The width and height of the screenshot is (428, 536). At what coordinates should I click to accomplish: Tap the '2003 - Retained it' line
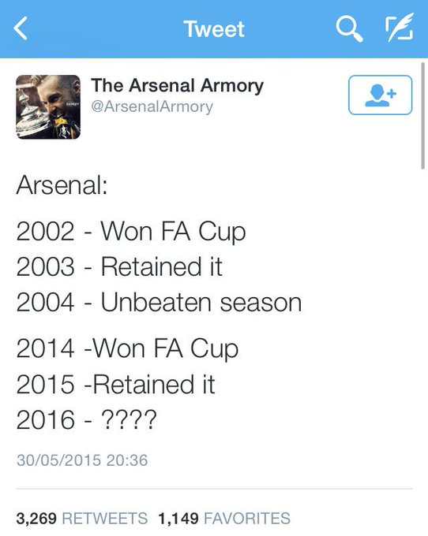pyautogui.click(x=119, y=266)
